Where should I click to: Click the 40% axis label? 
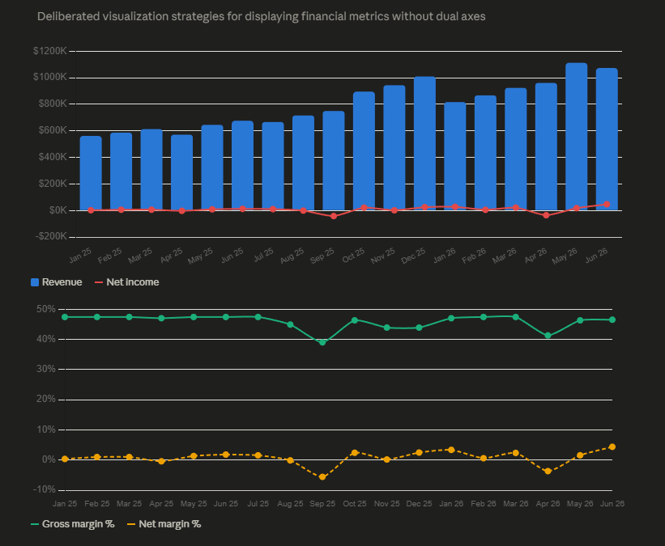[x=46, y=339]
